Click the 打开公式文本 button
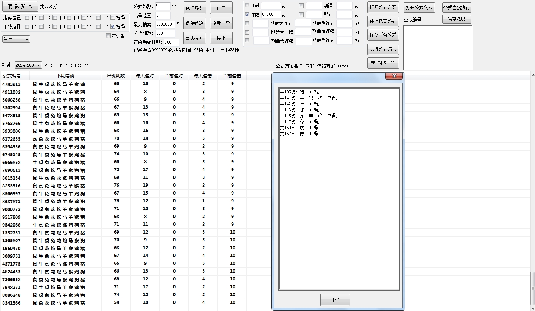 point(419,7)
